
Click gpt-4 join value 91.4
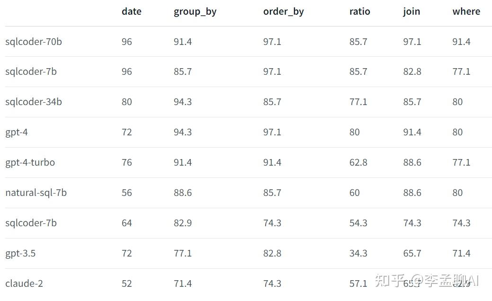pos(412,133)
